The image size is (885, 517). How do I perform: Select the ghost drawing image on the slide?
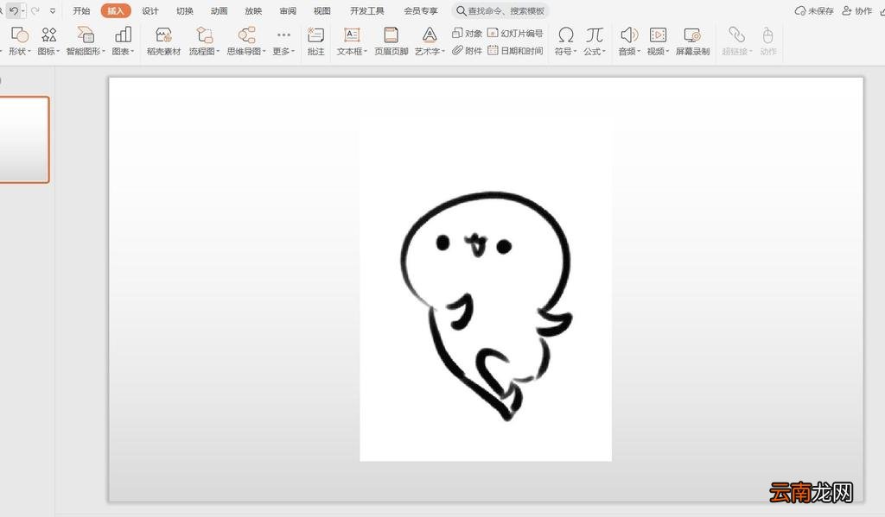486,288
